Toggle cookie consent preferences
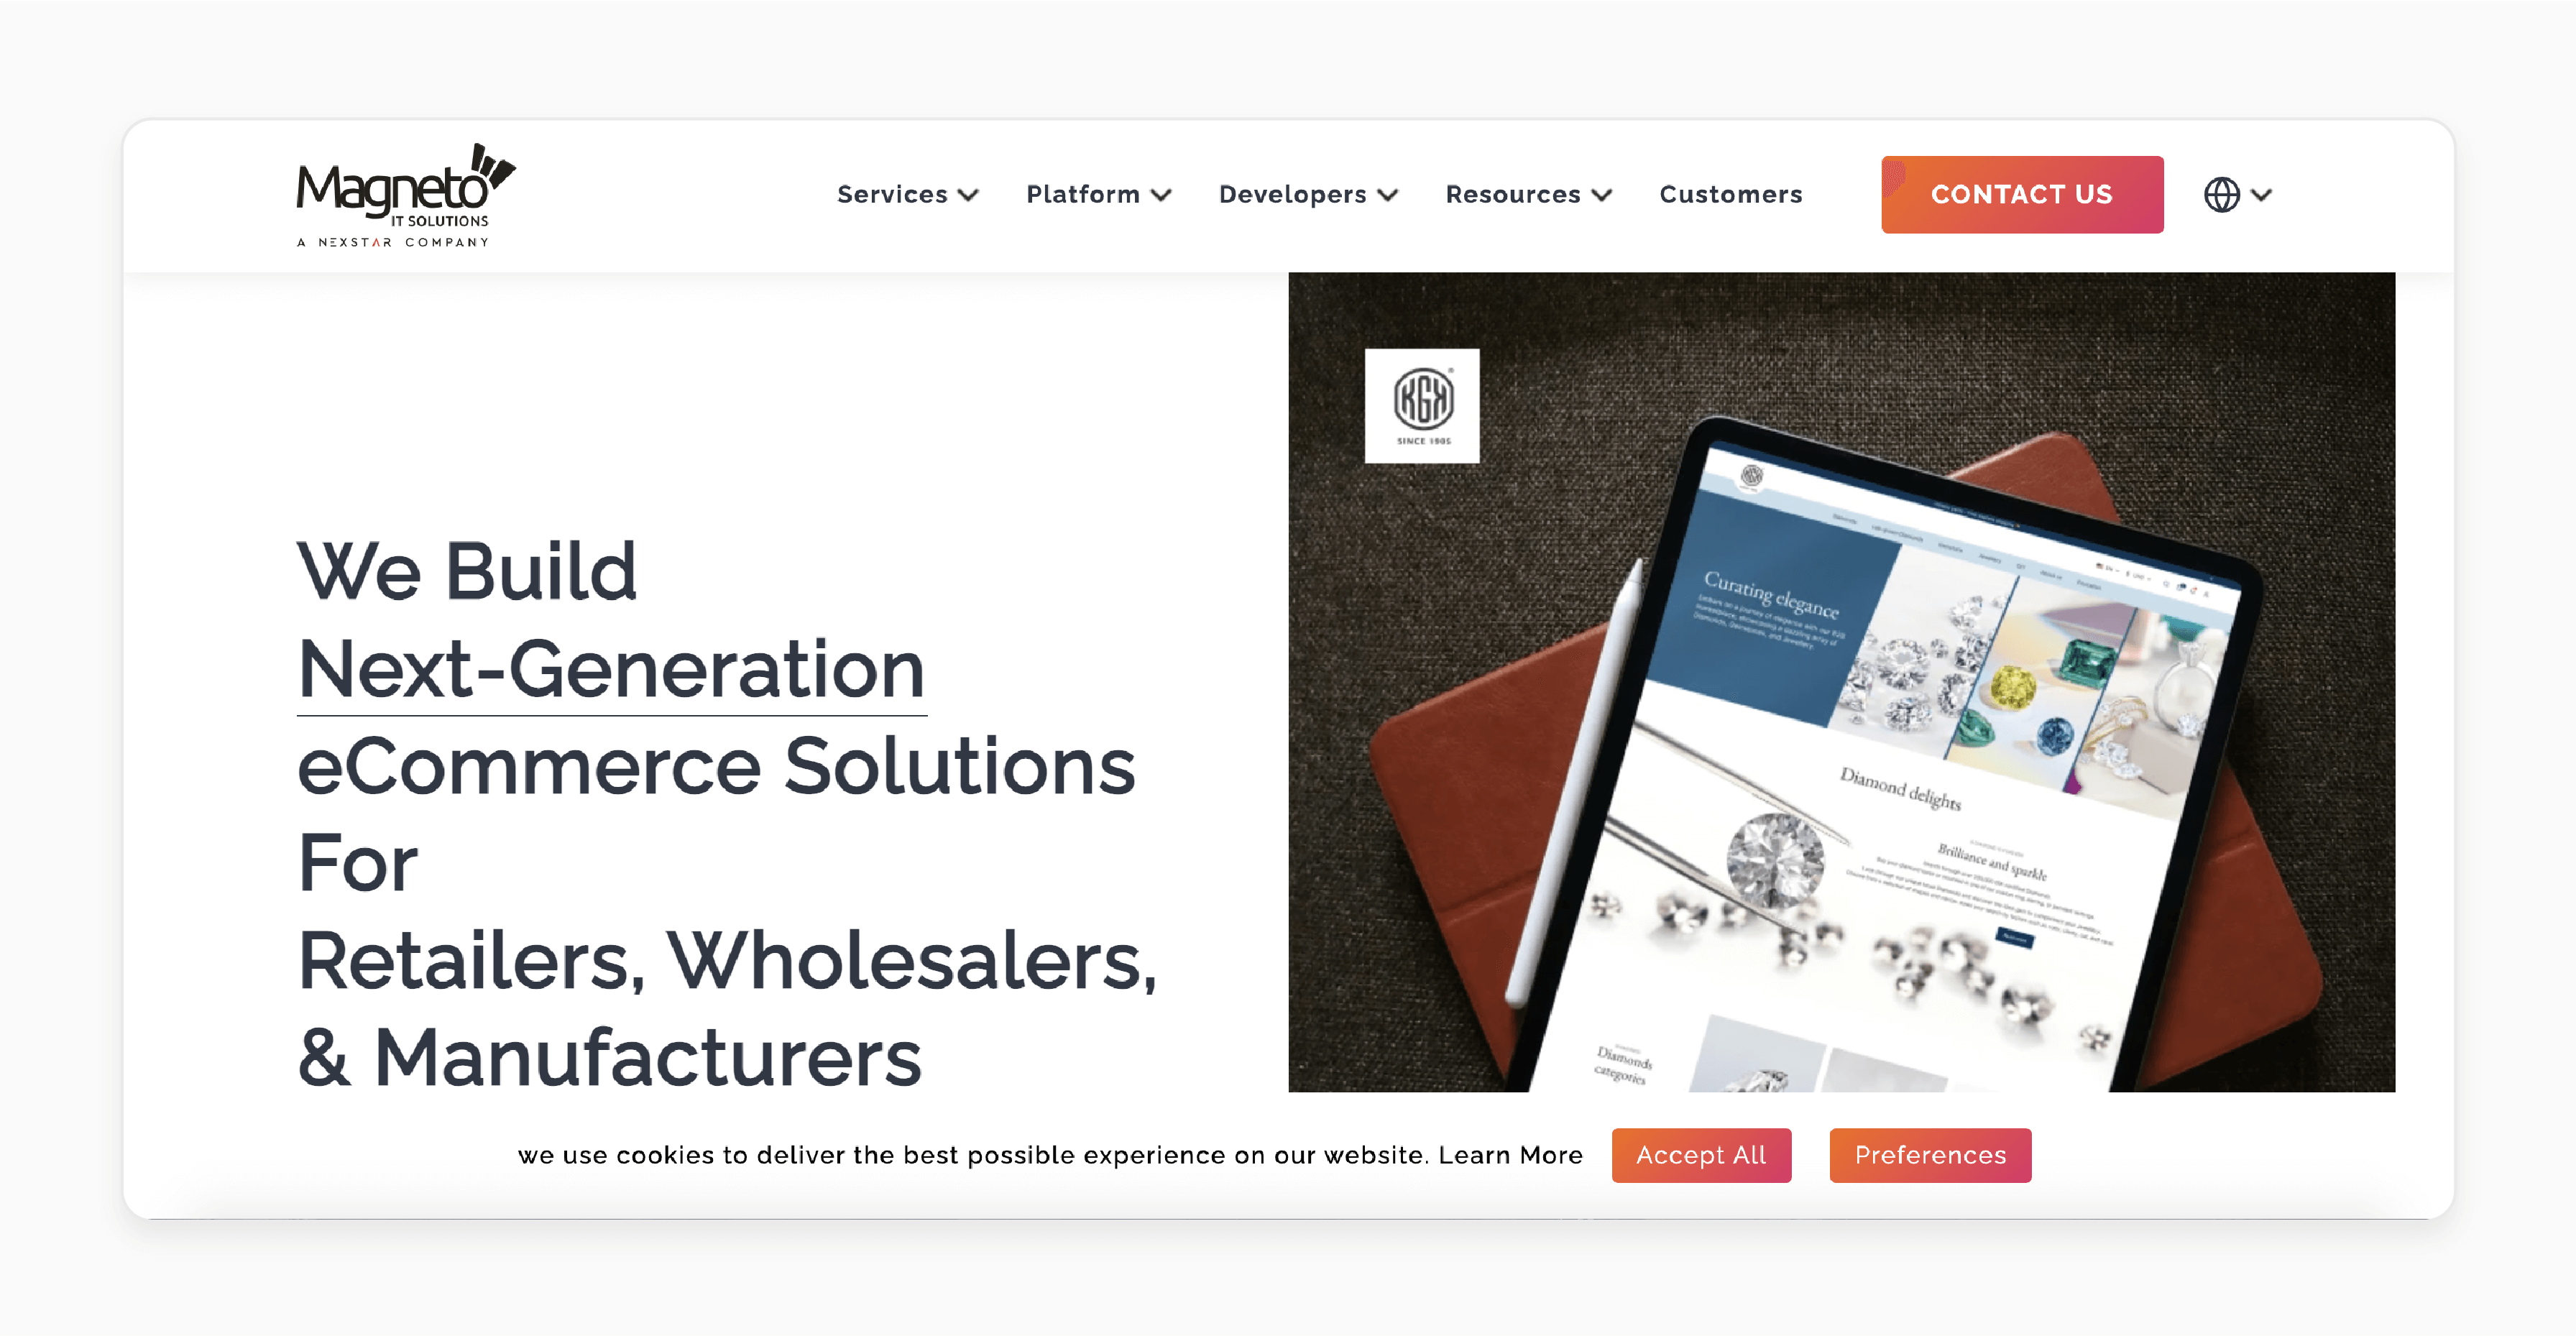This screenshot has height=1336, width=2576. click(x=1931, y=1152)
